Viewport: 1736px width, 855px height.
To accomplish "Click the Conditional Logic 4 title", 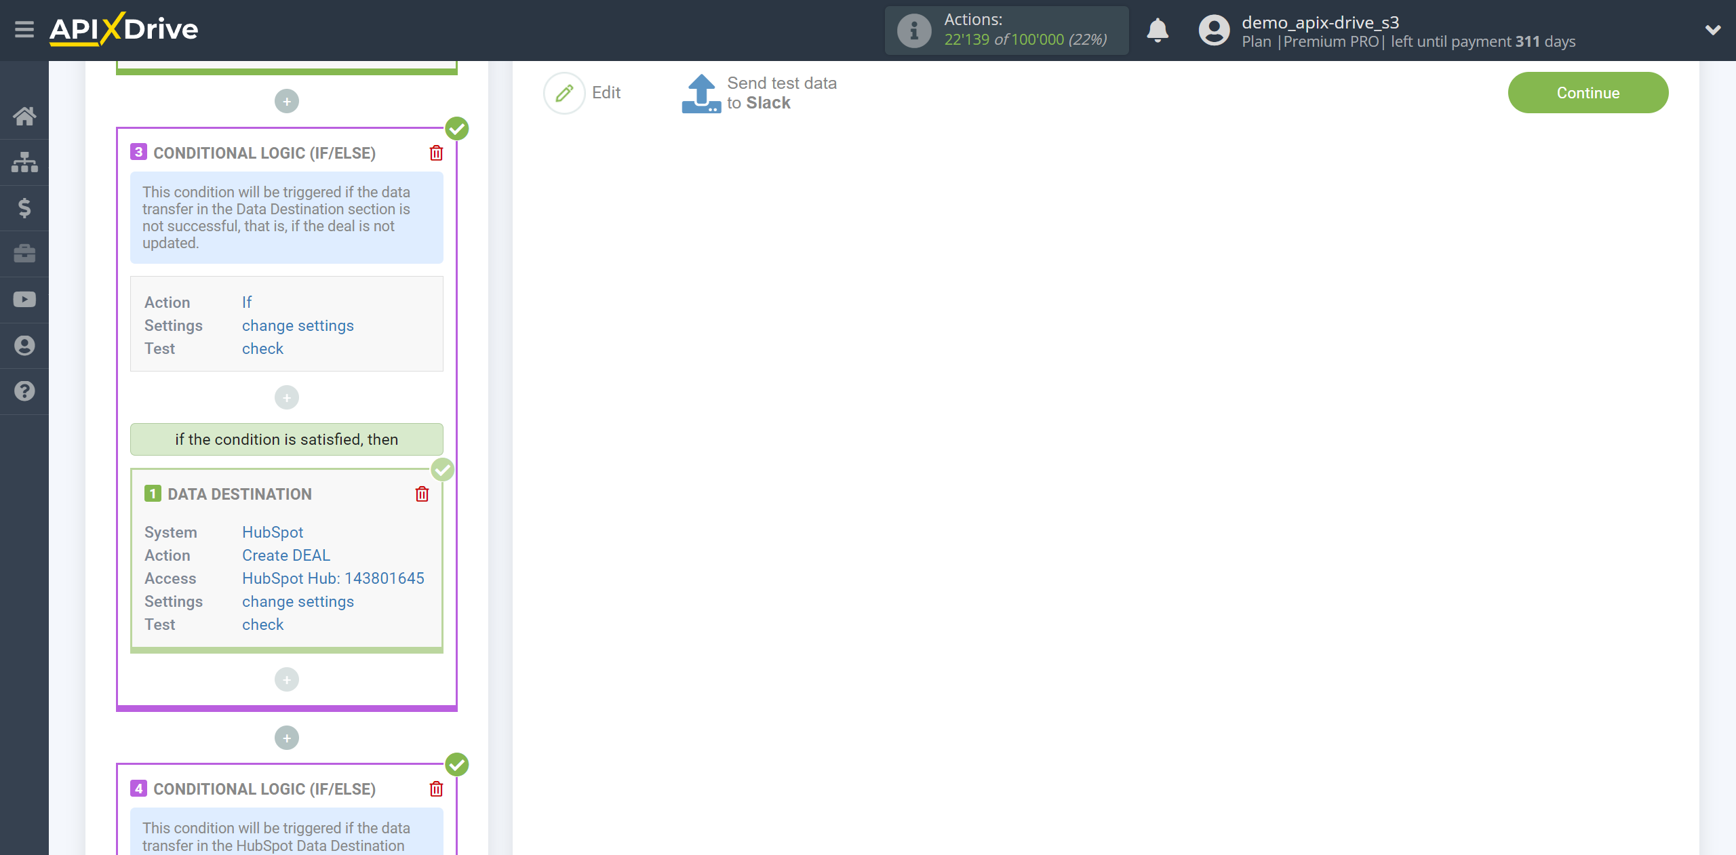I will point(264,789).
